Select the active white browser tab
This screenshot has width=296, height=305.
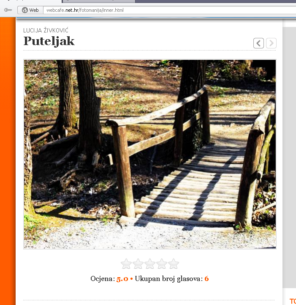(x=31, y=1)
